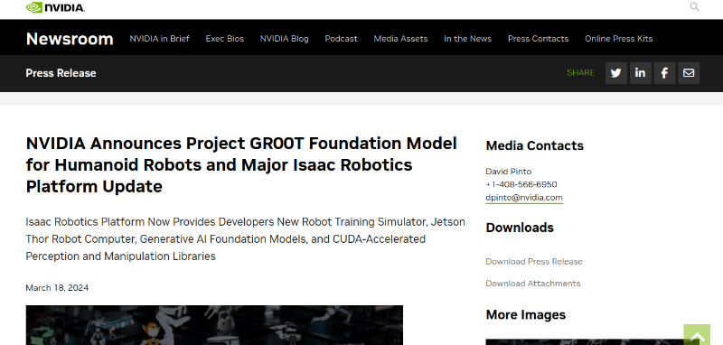The height and width of the screenshot is (345, 723).
Task: Click the back-to-top arrow button
Action: tap(697, 335)
